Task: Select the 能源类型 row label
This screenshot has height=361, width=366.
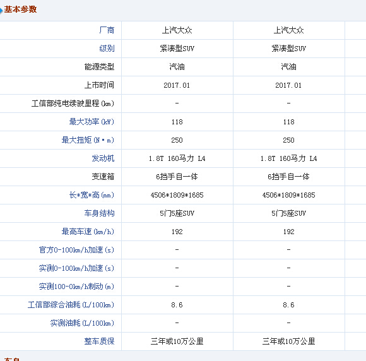Action: (x=99, y=67)
